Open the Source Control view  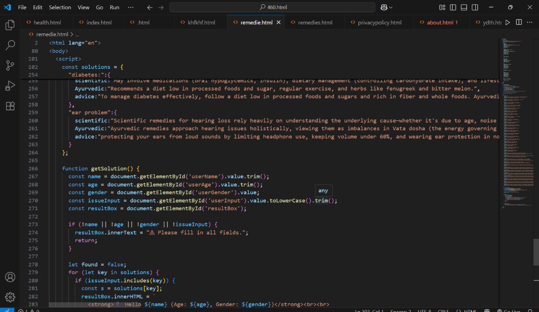(x=10, y=65)
